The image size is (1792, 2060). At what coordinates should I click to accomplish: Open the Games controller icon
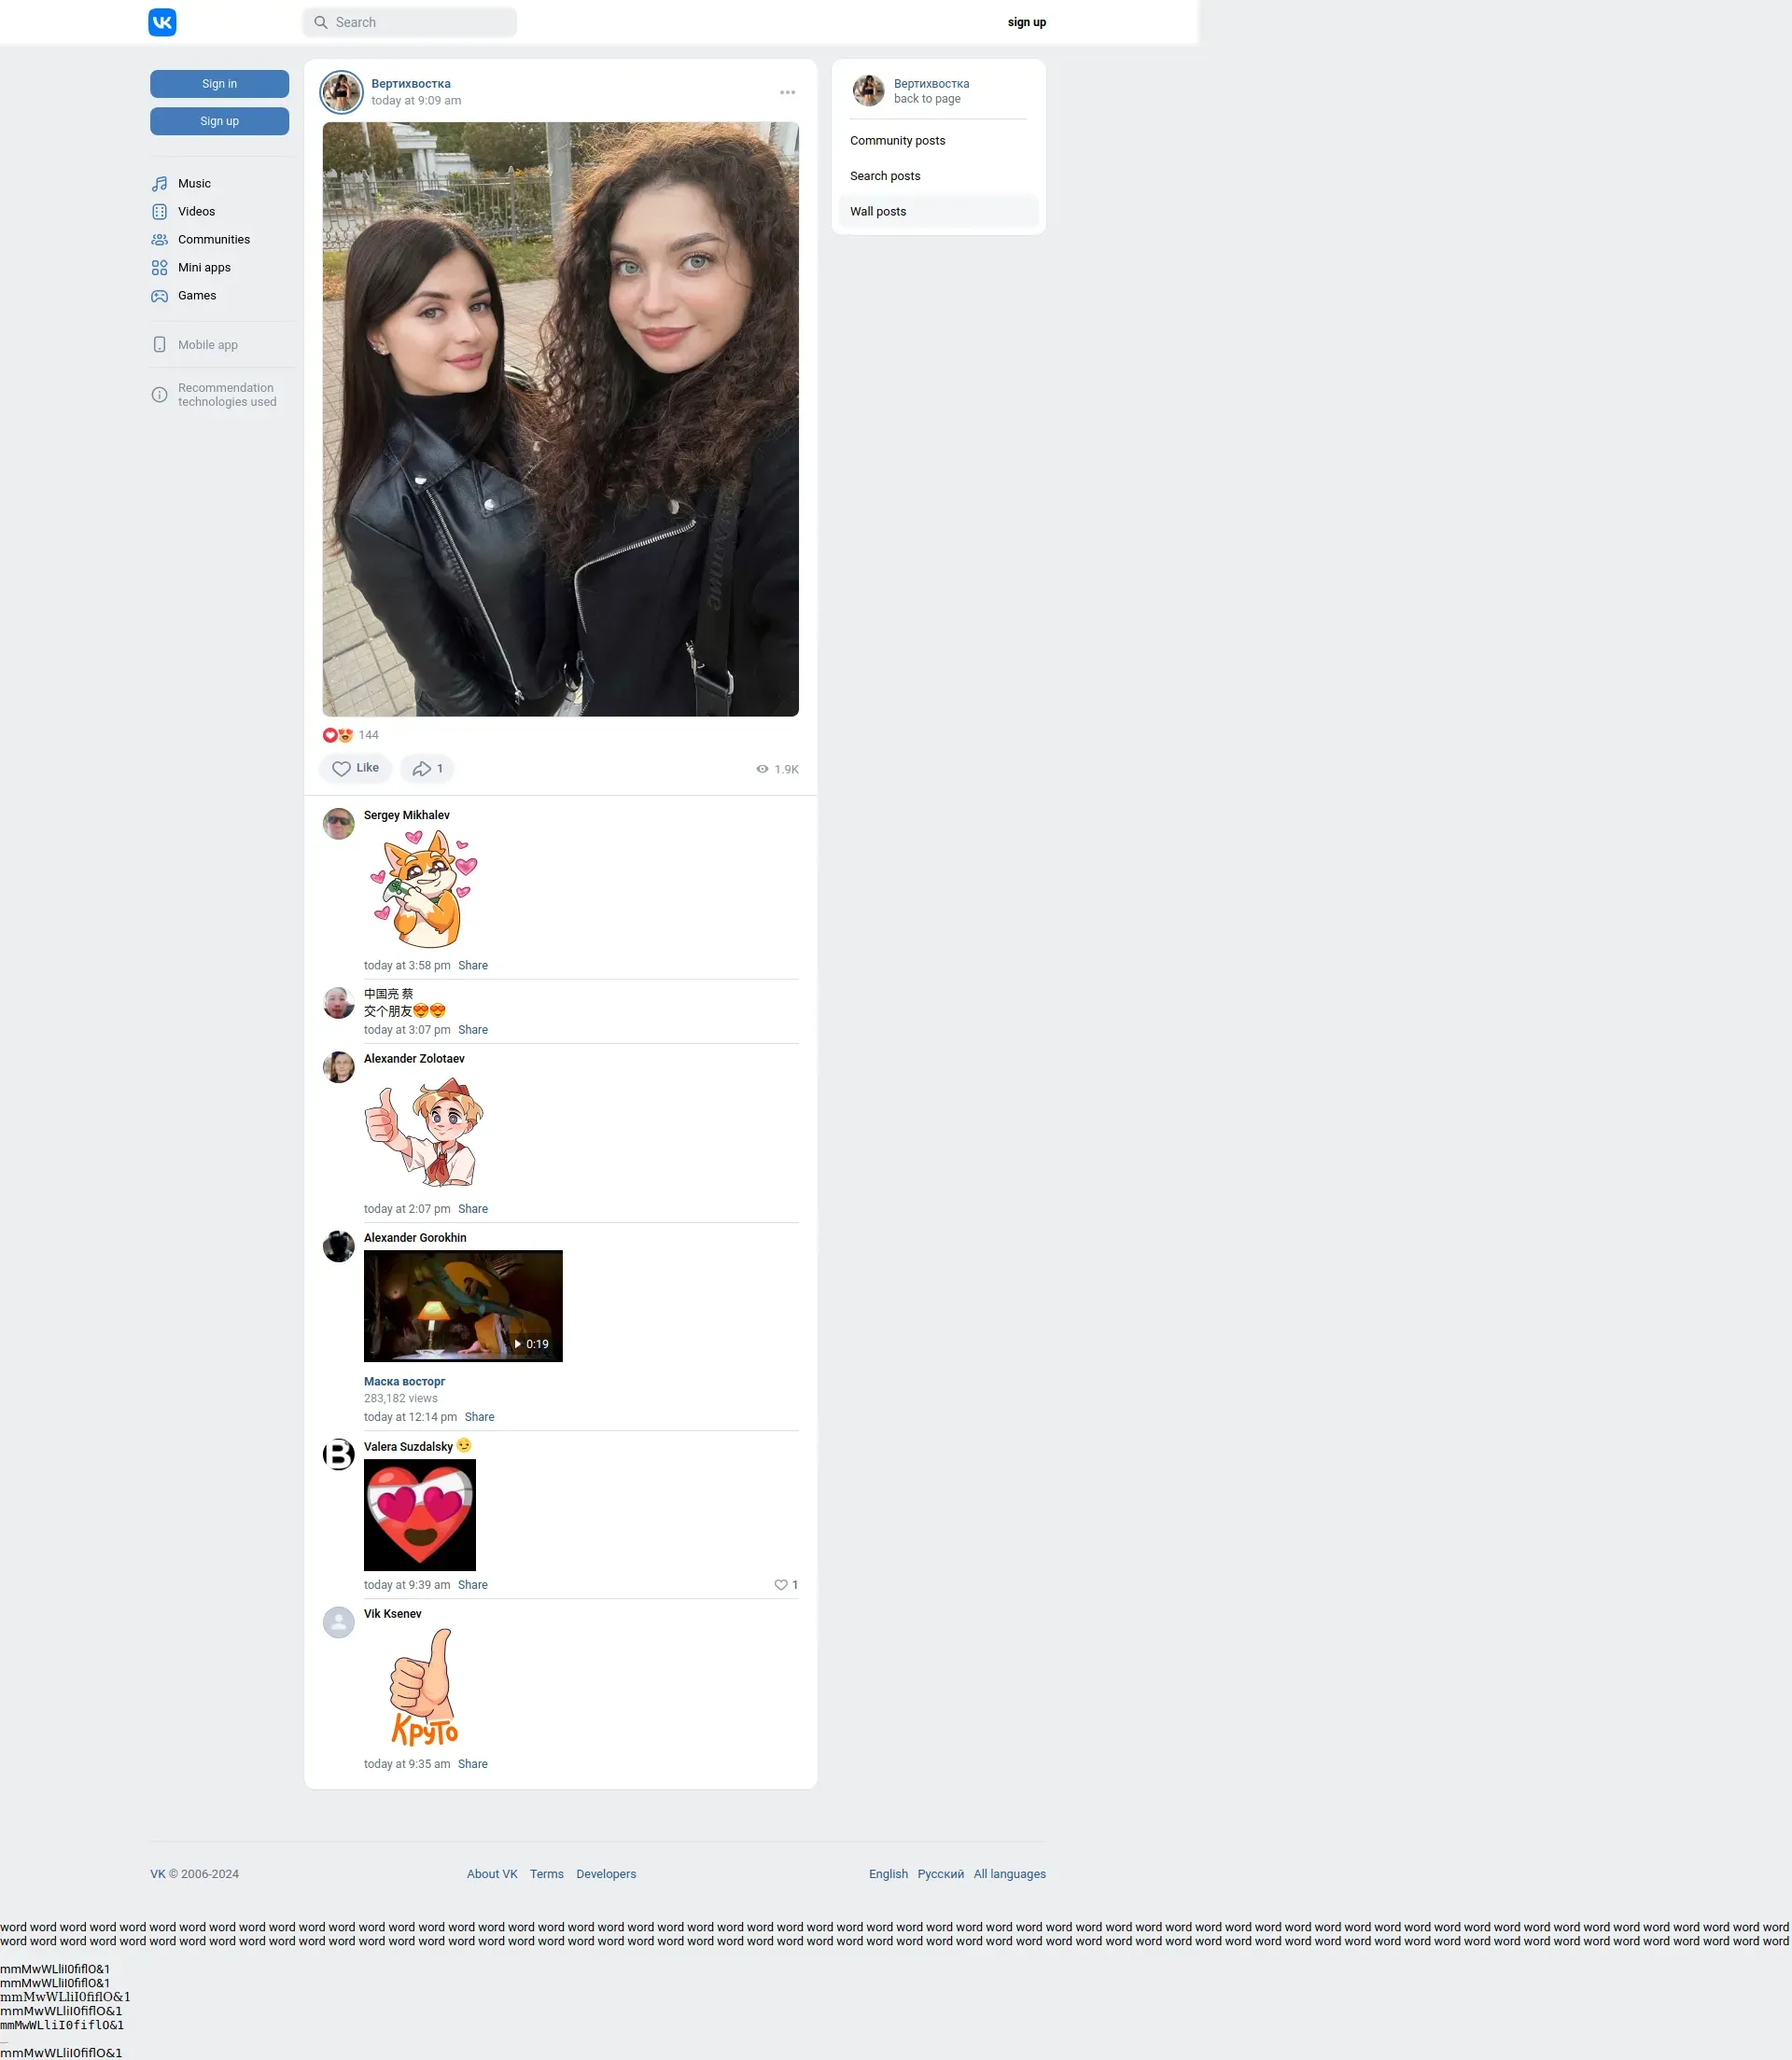159,296
